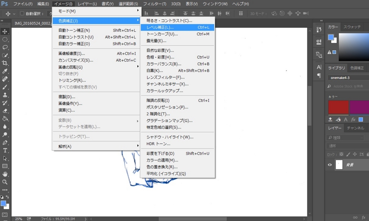This screenshot has height=221, width=369.
Task: Click the red color swatch in Libraries panel
Action: click(x=338, y=107)
